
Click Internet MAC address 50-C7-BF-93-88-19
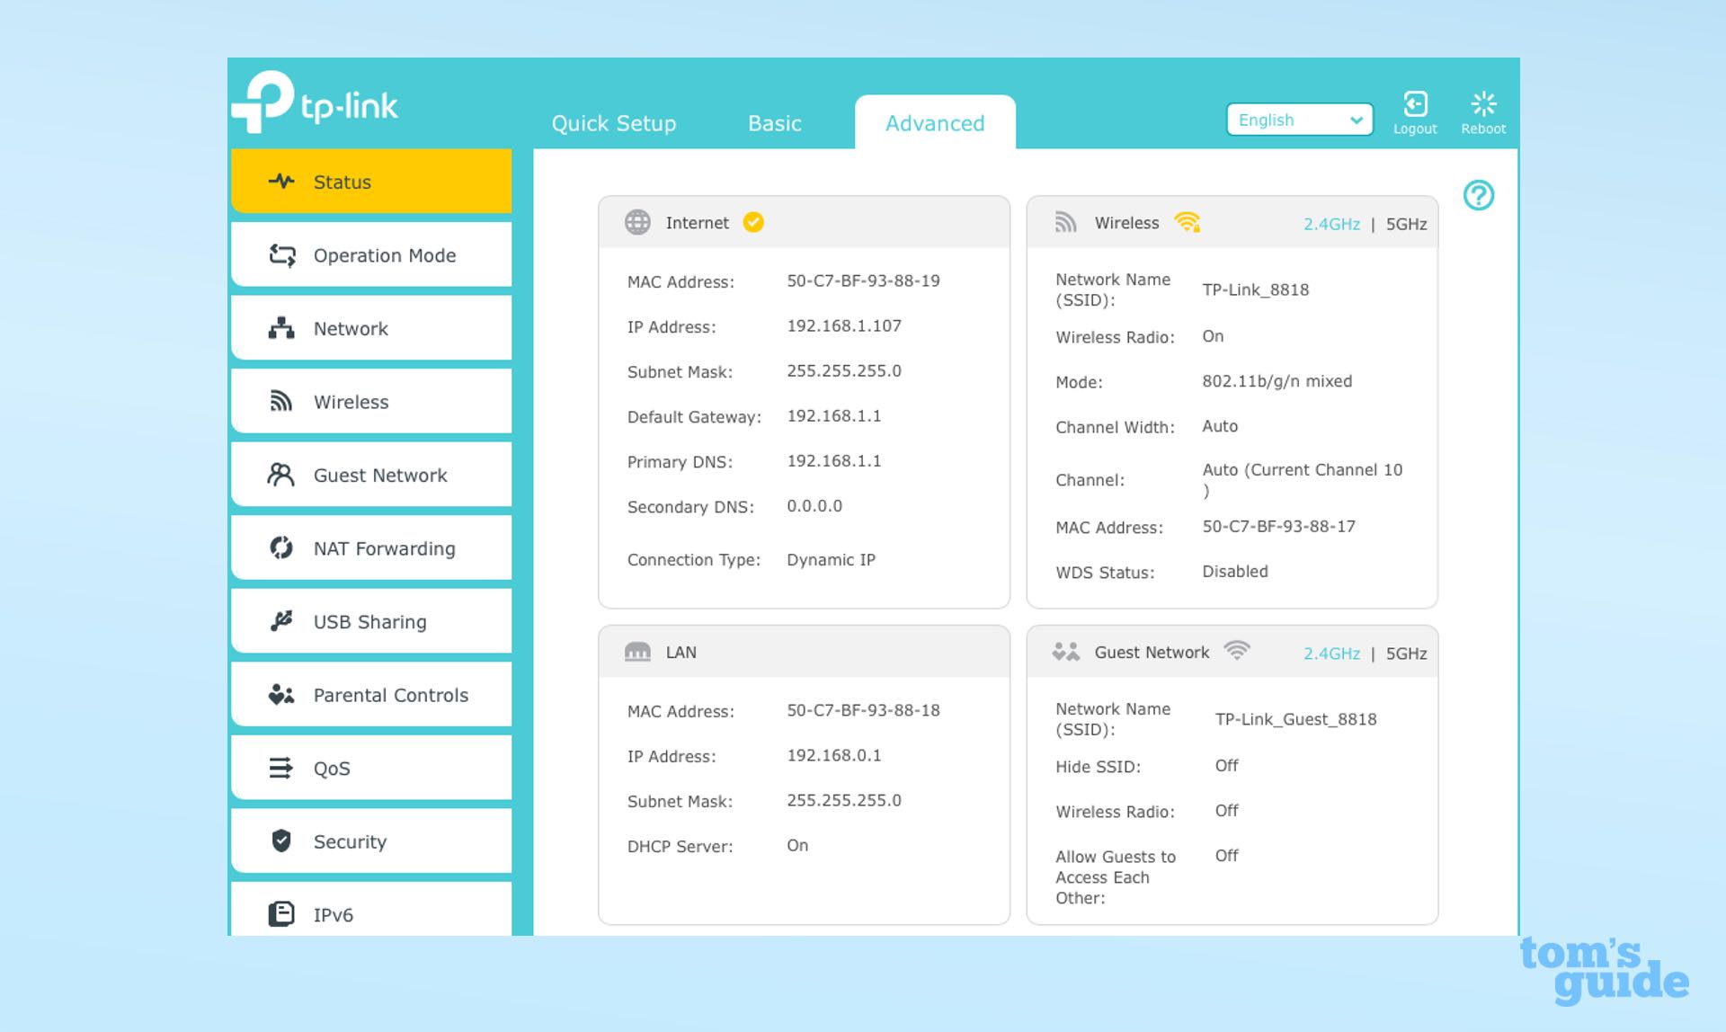coord(863,280)
